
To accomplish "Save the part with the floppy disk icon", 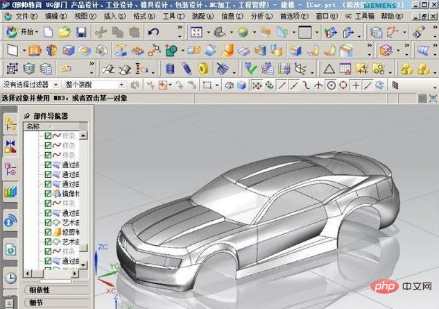I will click(81, 32).
